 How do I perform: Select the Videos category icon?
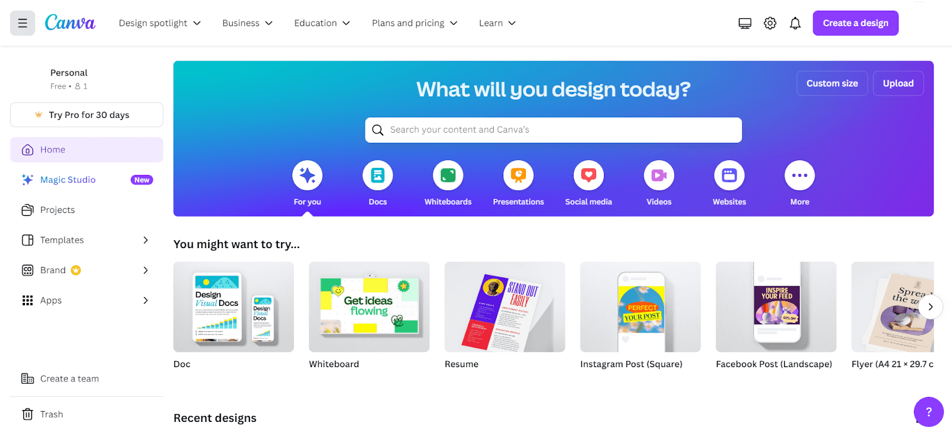tap(659, 176)
